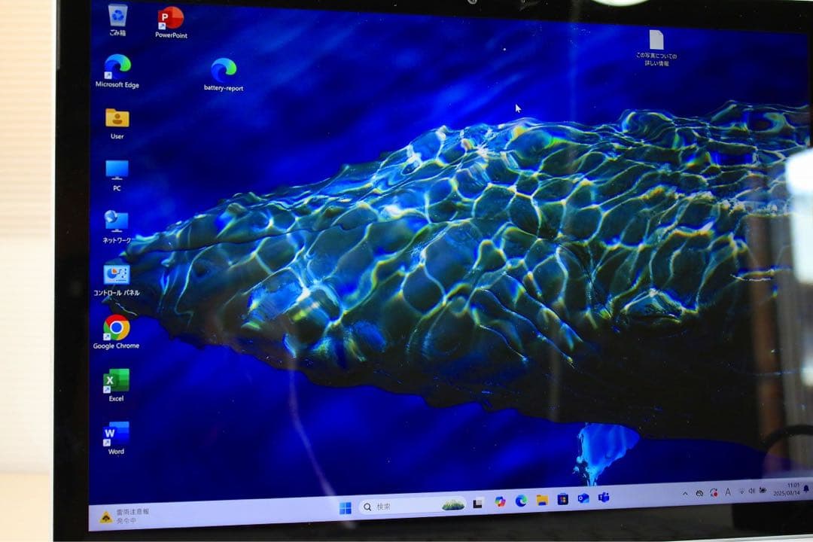Launch Microsoft Teams from the taskbar
The width and height of the screenshot is (813, 542).
(x=602, y=498)
